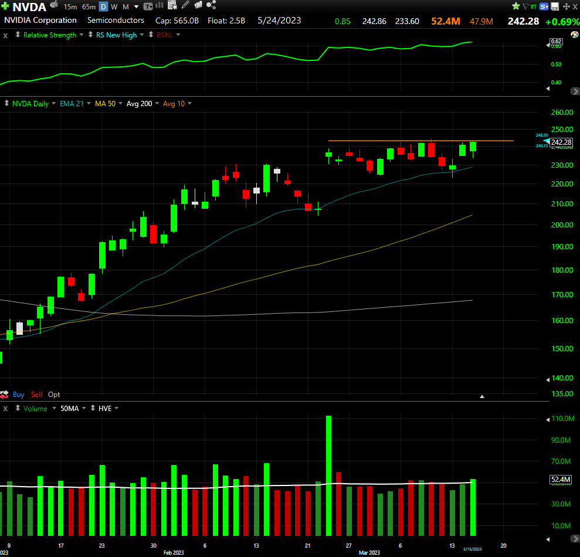The height and width of the screenshot is (557, 580).
Task: Click the green star favorite icon
Action: (x=515, y=6)
